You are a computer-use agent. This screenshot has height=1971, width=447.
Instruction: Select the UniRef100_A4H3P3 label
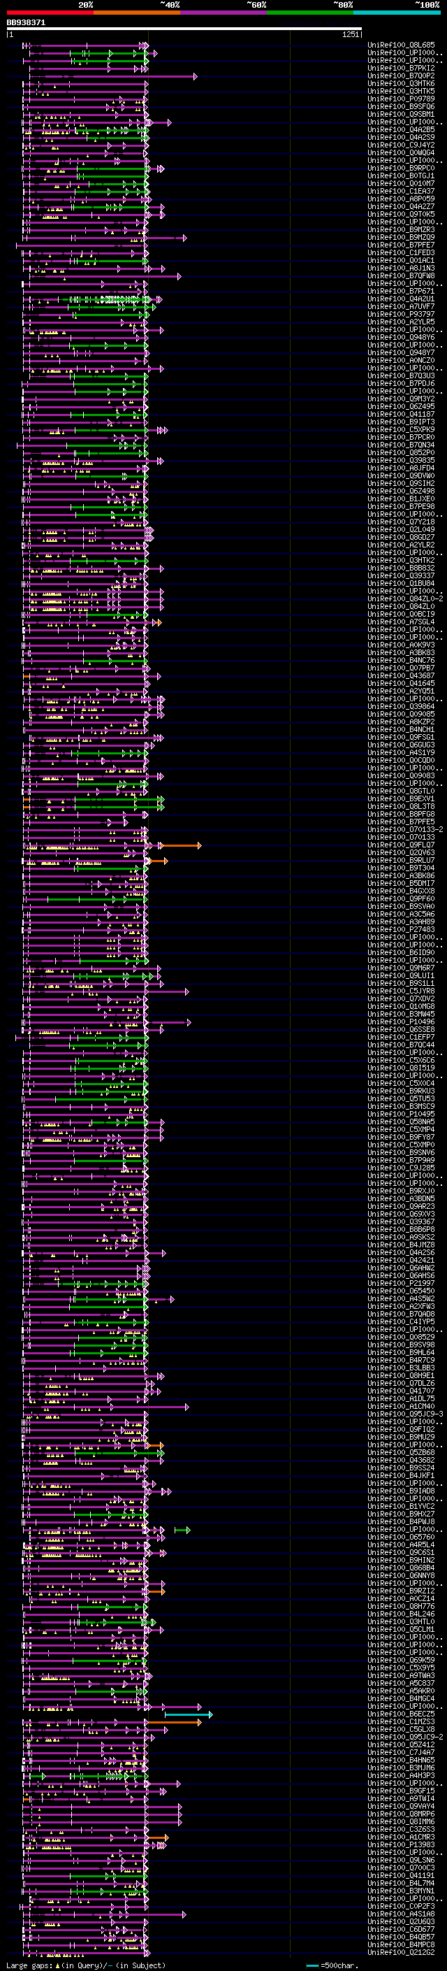pyautogui.click(x=401, y=1775)
